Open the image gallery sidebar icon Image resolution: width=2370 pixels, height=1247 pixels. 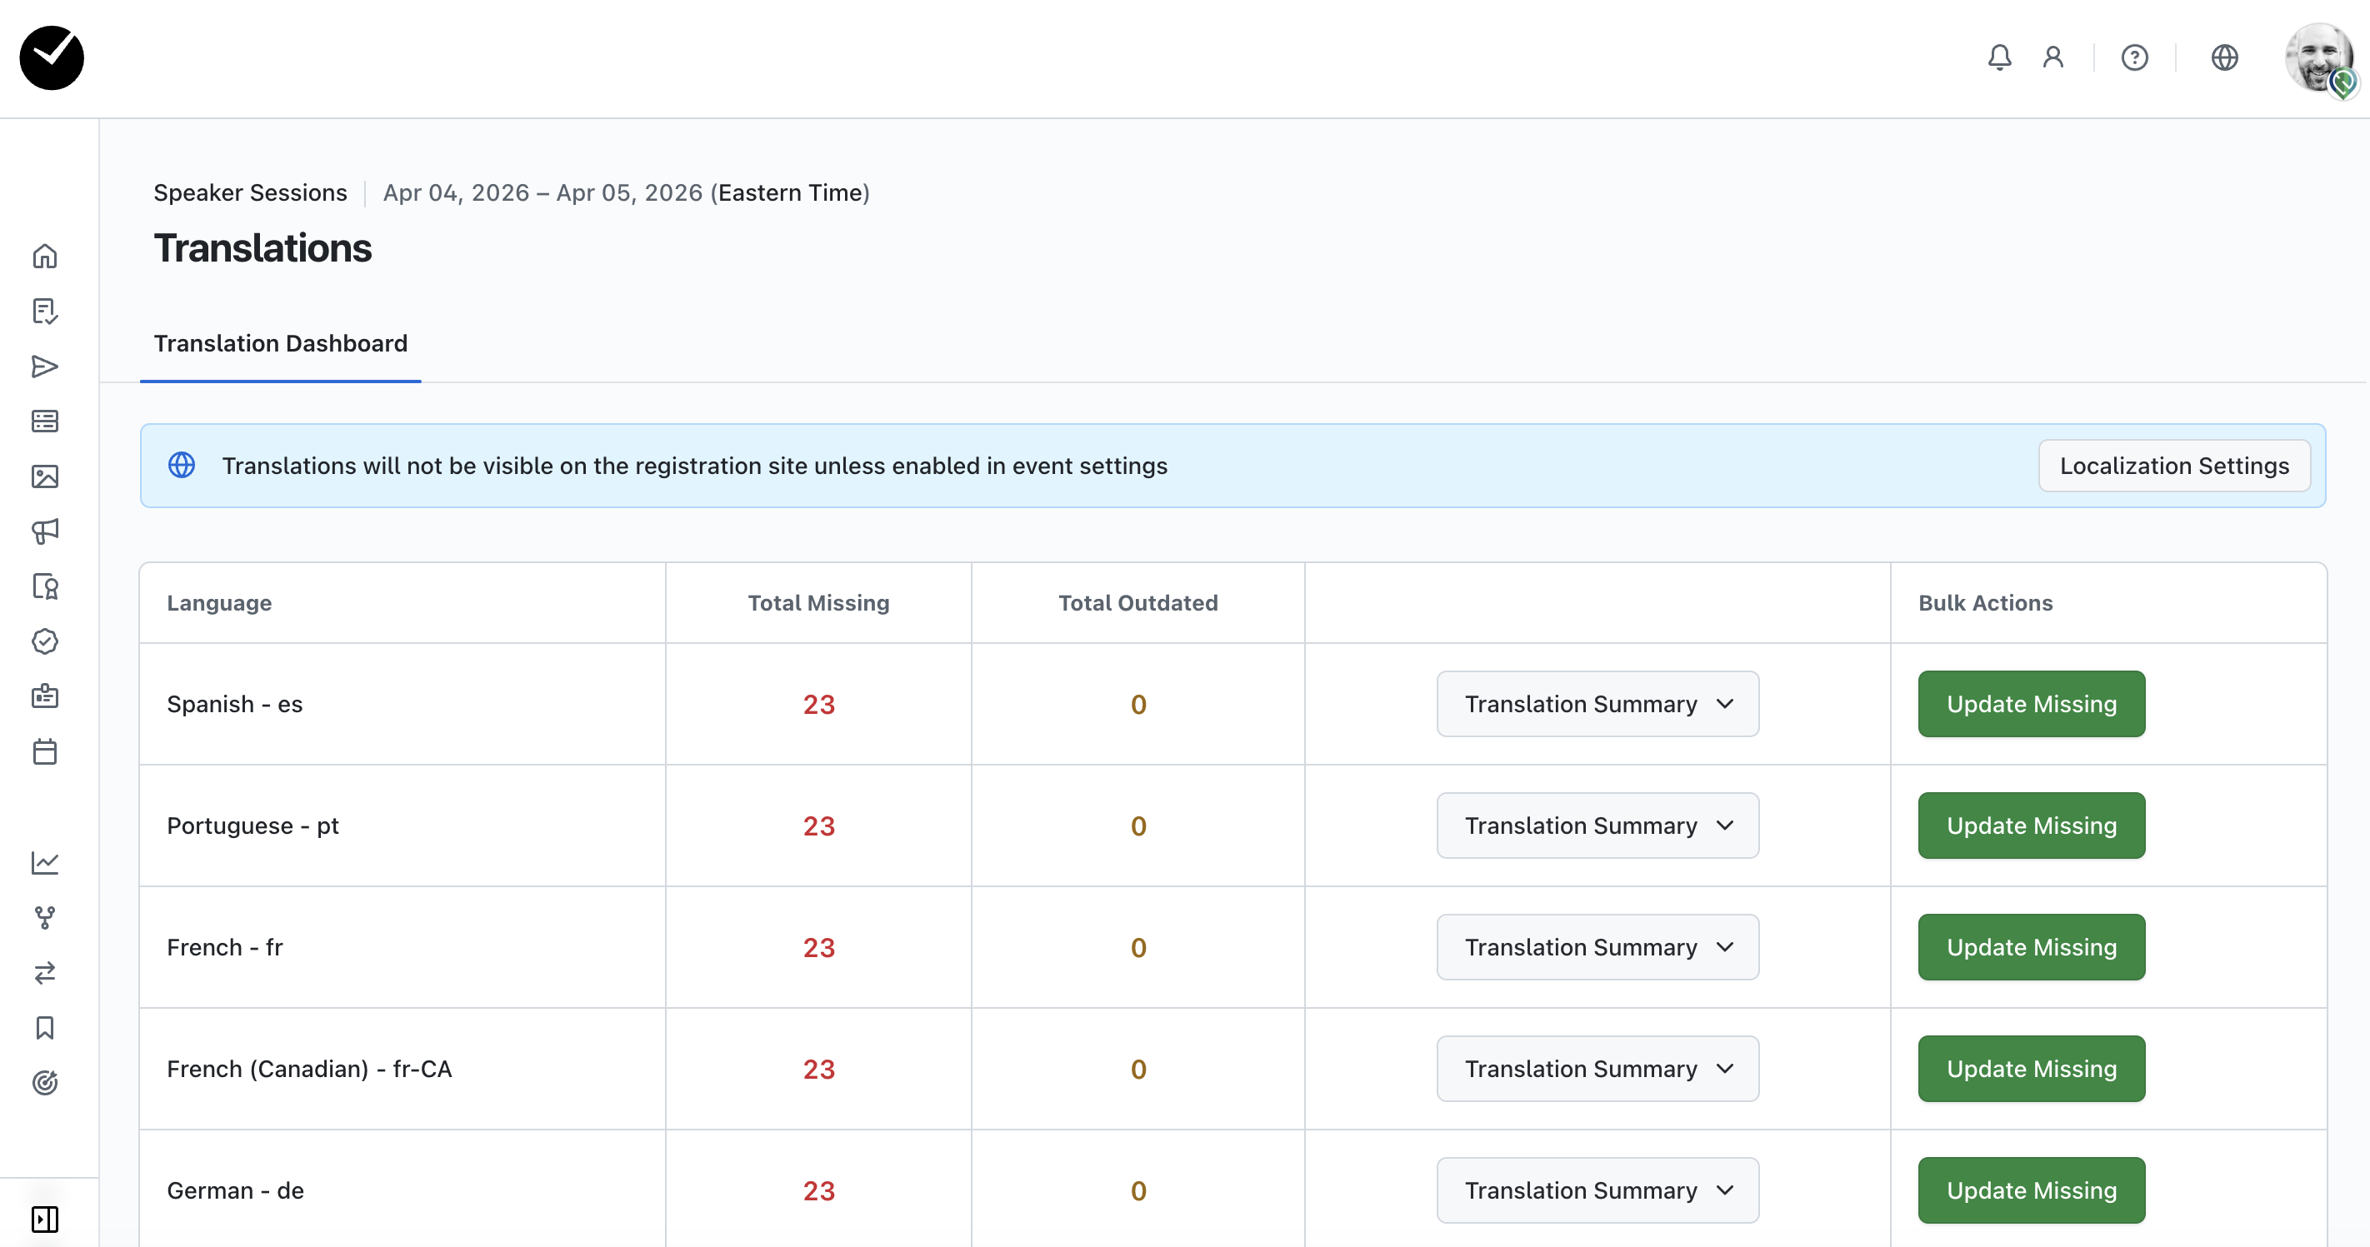click(x=45, y=476)
